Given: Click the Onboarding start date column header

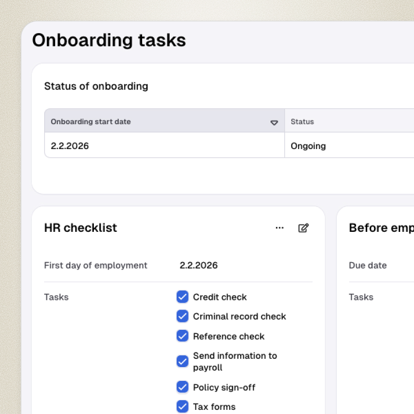Looking at the screenshot, I should [91, 121].
